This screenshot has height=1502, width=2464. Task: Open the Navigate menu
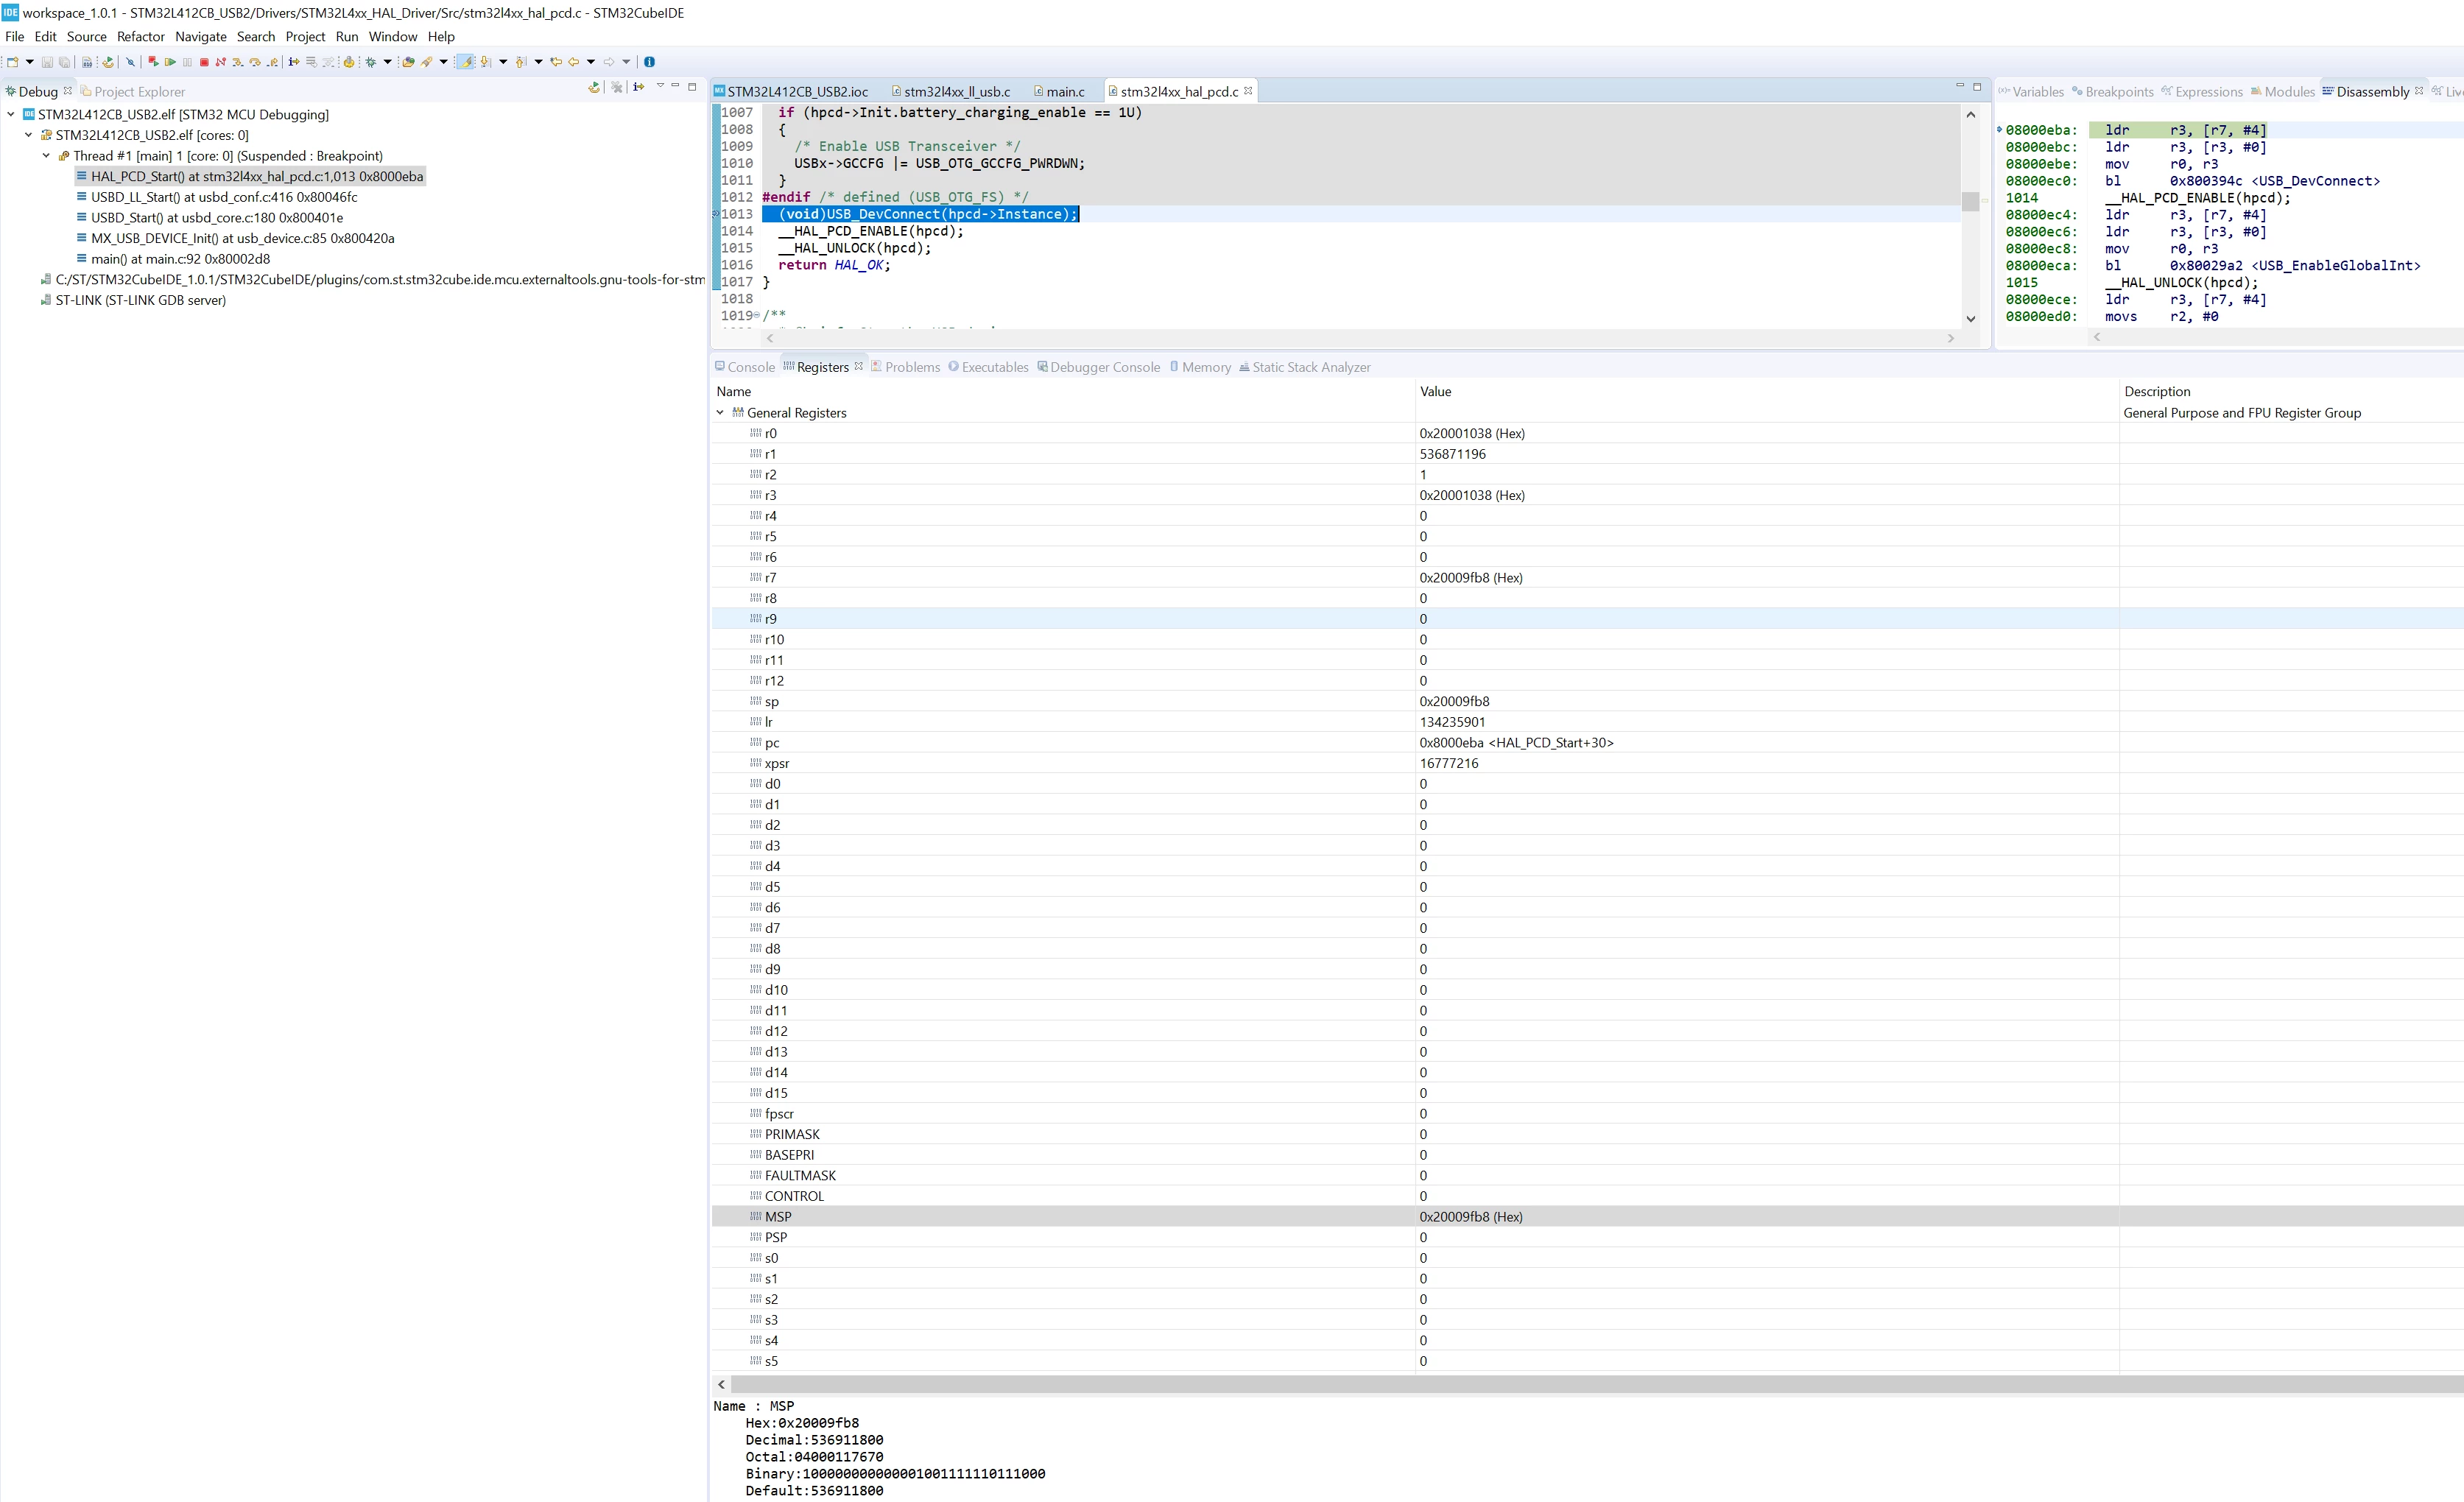[201, 37]
